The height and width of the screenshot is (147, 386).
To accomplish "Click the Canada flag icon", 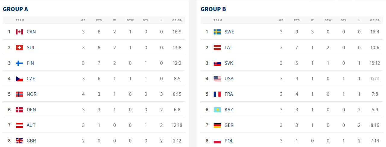I will (19, 32).
